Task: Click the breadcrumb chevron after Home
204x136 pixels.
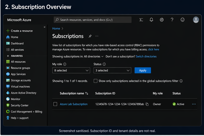Action: click(62, 28)
